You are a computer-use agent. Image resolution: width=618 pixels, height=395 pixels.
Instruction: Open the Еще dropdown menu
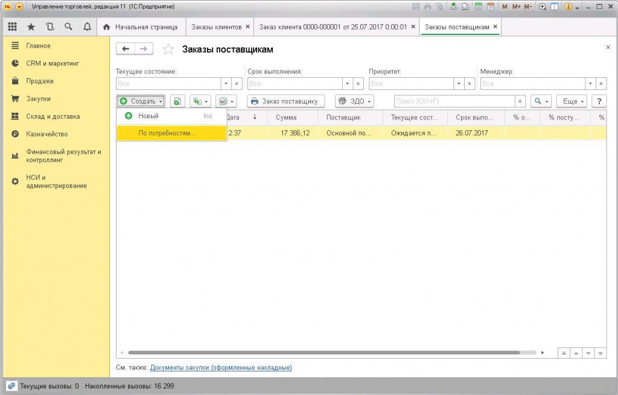point(572,101)
